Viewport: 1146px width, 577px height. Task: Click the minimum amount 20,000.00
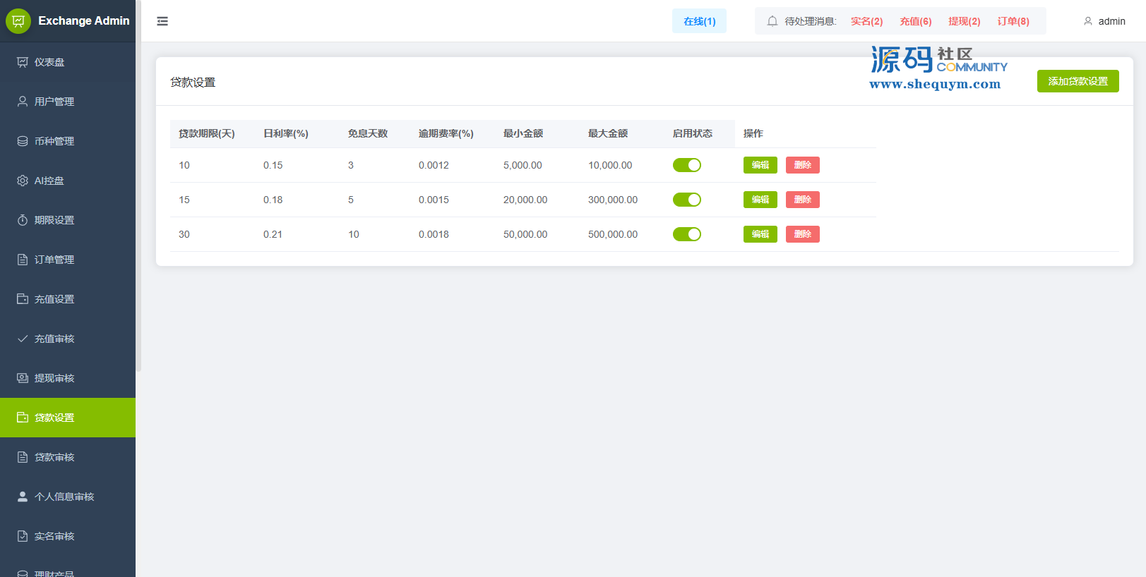525,200
